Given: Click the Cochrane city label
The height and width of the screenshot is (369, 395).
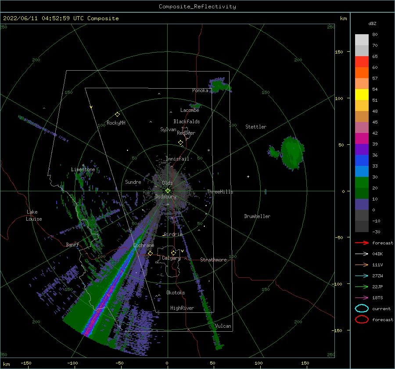Looking at the screenshot, I should [144, 245].
